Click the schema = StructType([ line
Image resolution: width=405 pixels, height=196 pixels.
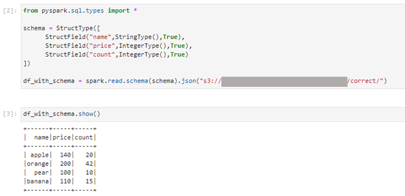(x=62, y=29)
